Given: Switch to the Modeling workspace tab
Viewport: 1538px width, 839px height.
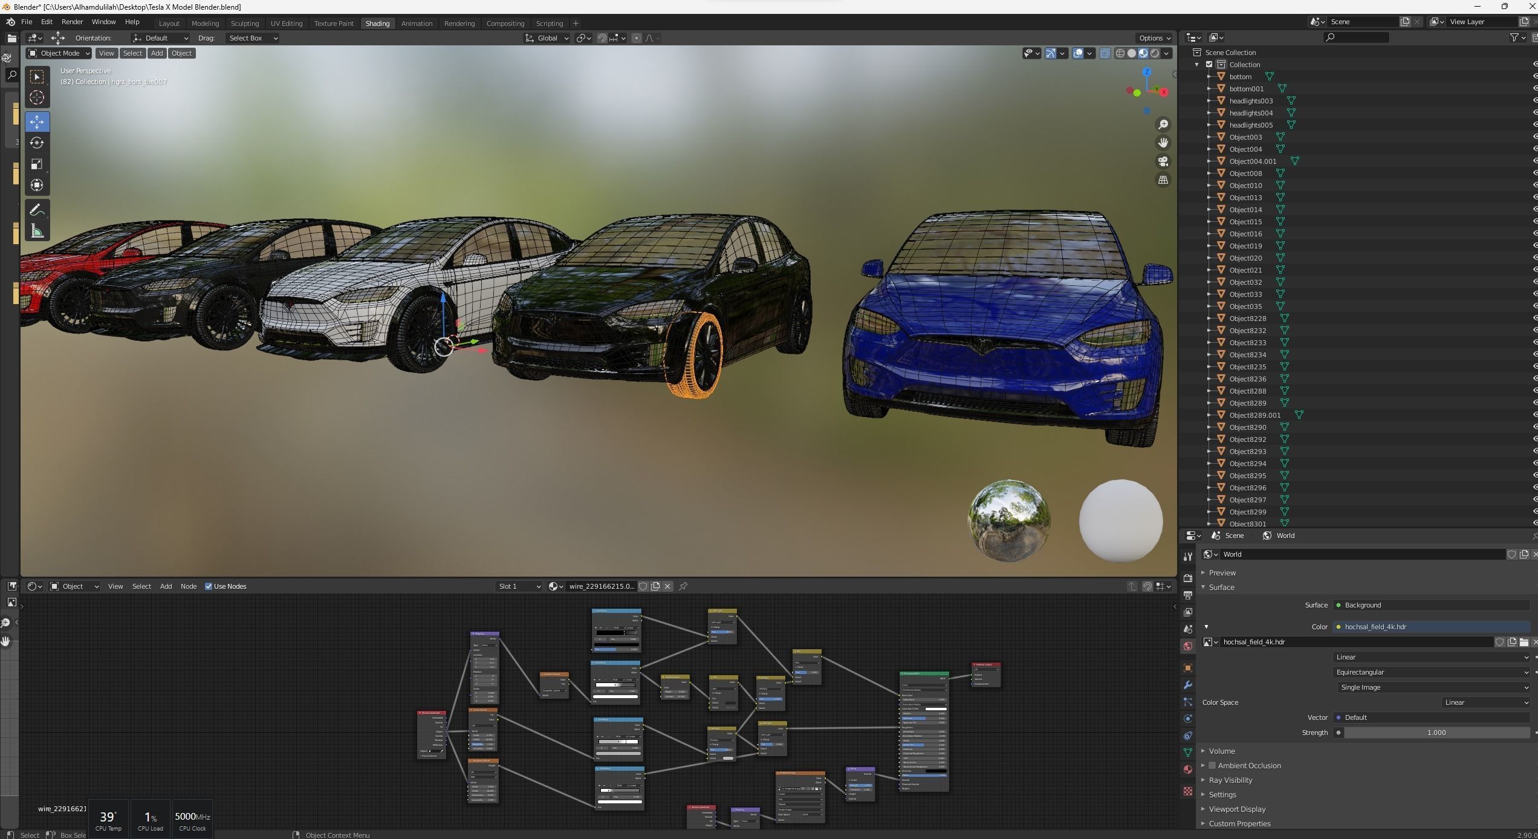Looking at the screenshot, I should 205,24.
